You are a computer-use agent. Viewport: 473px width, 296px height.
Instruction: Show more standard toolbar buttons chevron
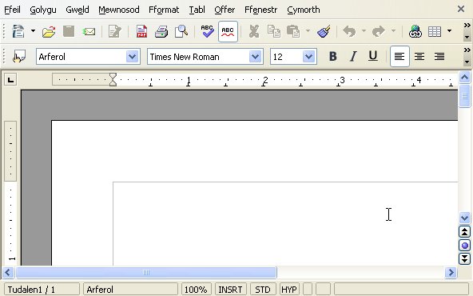coord(467,25)
